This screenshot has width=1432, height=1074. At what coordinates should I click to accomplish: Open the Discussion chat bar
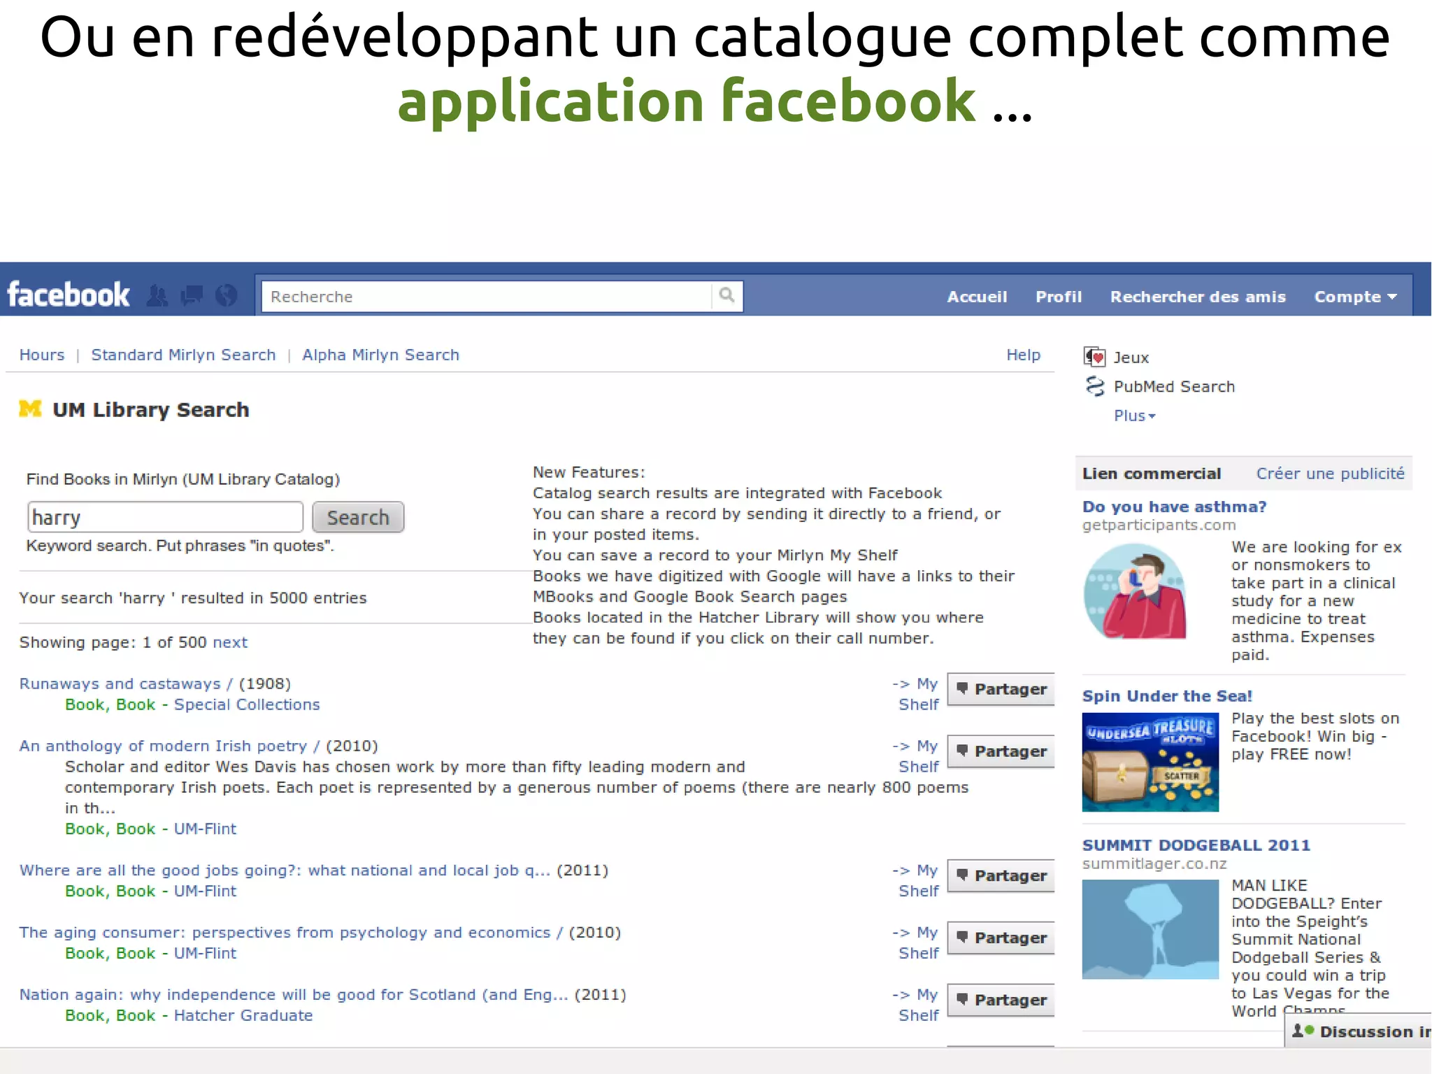(x=1359, y=1031)
